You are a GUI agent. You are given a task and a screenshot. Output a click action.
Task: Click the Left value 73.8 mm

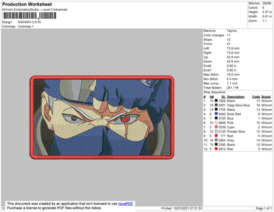(x=233, y=48)
